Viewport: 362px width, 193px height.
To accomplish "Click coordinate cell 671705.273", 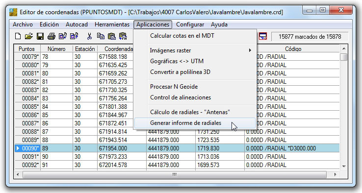I will (x=115, y=82).
